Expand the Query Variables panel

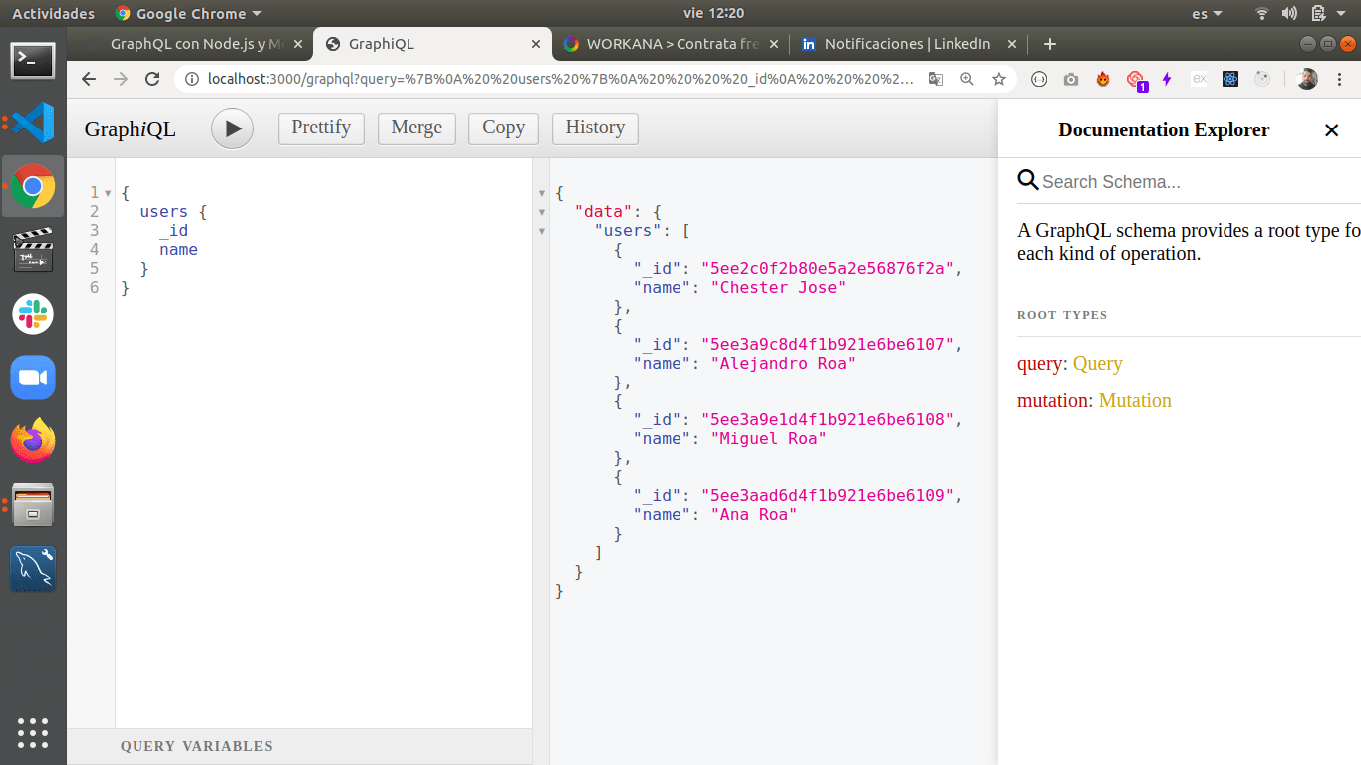pos(196,746)
